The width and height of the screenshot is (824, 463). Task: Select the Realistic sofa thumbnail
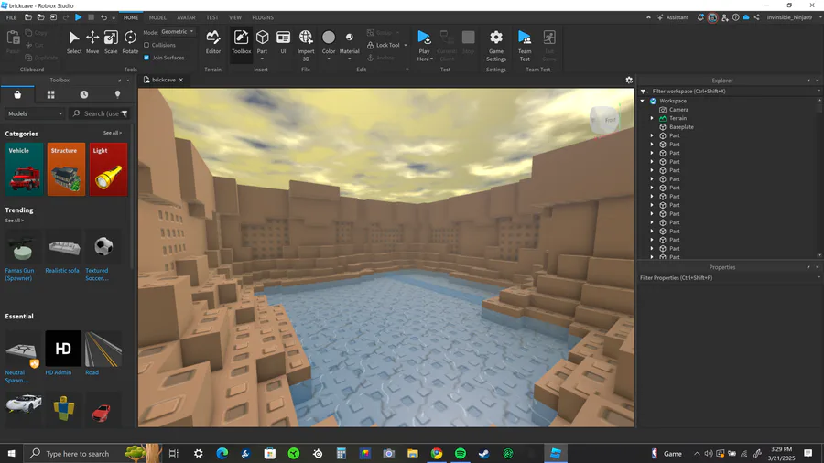point(64,247)
